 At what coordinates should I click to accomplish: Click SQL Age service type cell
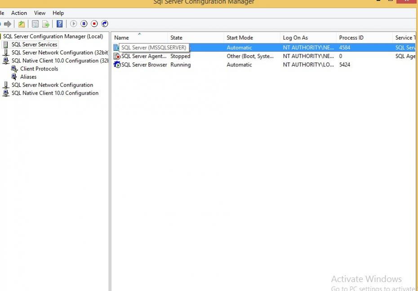coord(405,56)
